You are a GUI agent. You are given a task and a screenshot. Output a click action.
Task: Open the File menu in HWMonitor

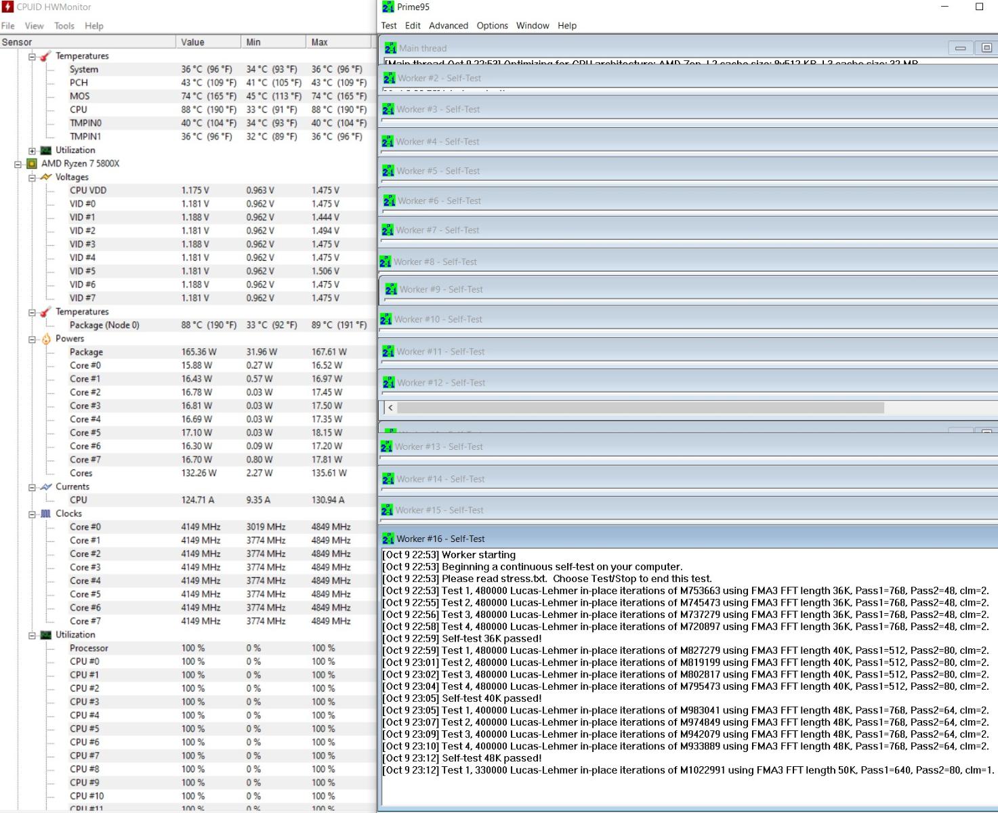8,26
